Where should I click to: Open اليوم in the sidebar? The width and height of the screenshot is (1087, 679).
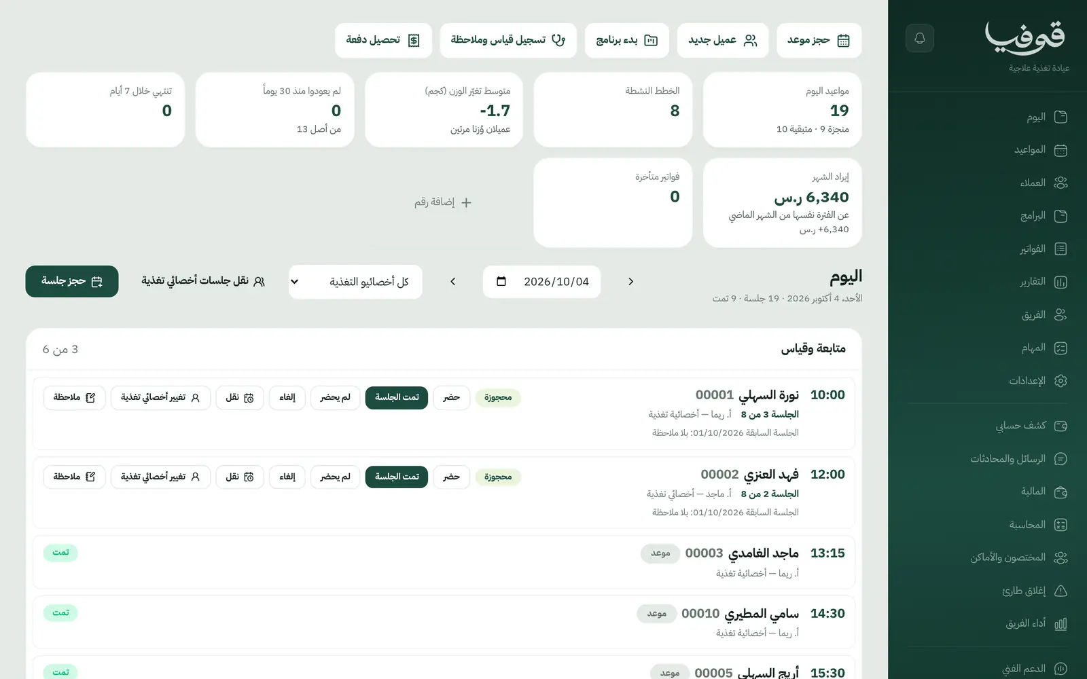pos(987,117)
